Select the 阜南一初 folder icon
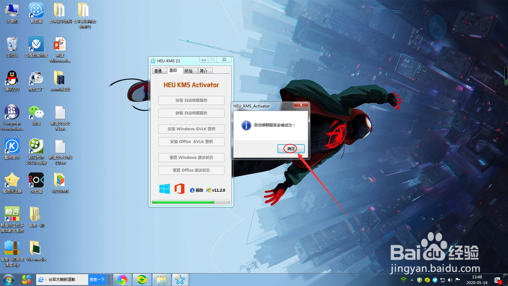This screenshot has width=508, height=286. coord(36,217)
